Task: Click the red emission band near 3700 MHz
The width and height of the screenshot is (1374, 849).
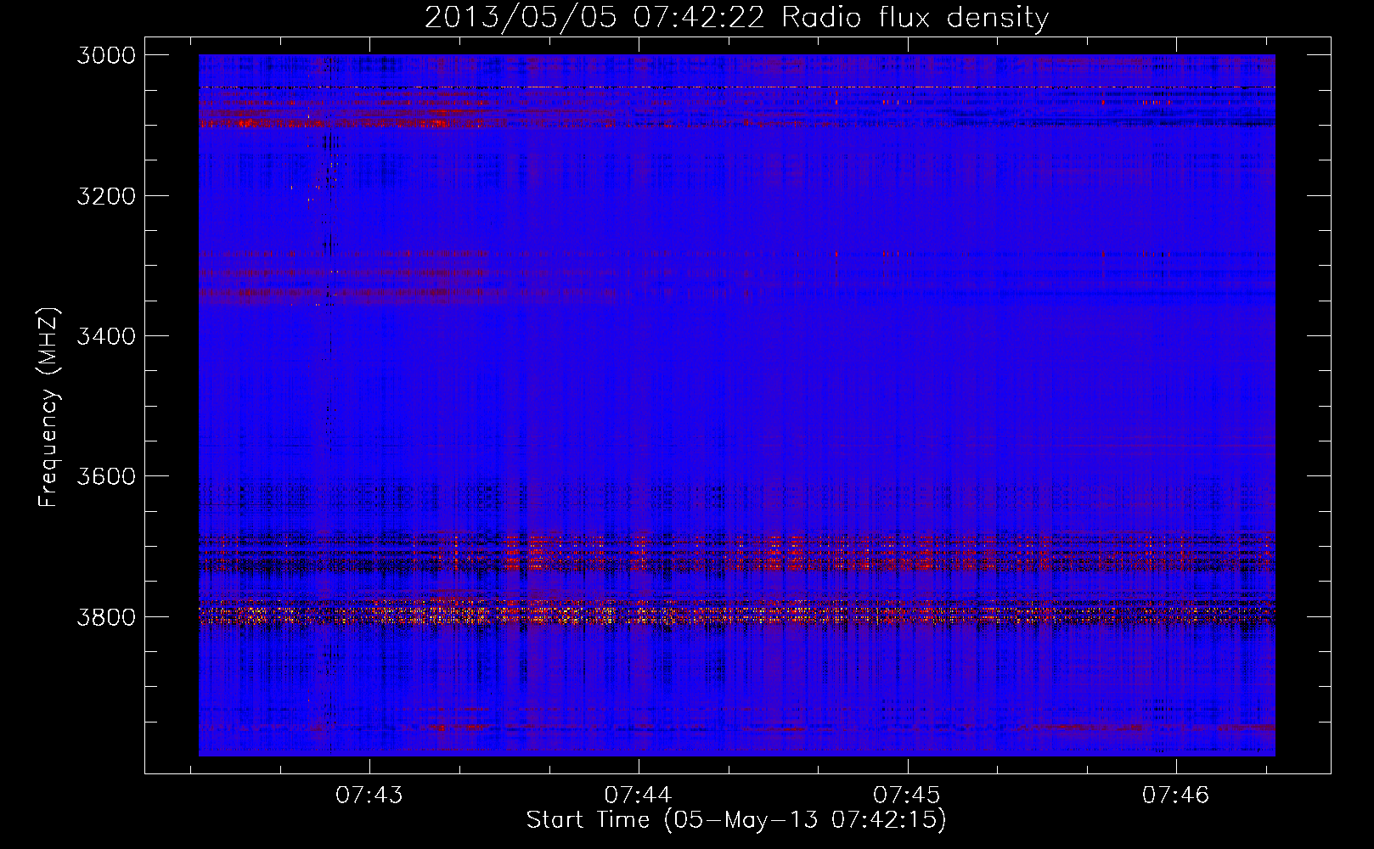Action: (736, 552)
